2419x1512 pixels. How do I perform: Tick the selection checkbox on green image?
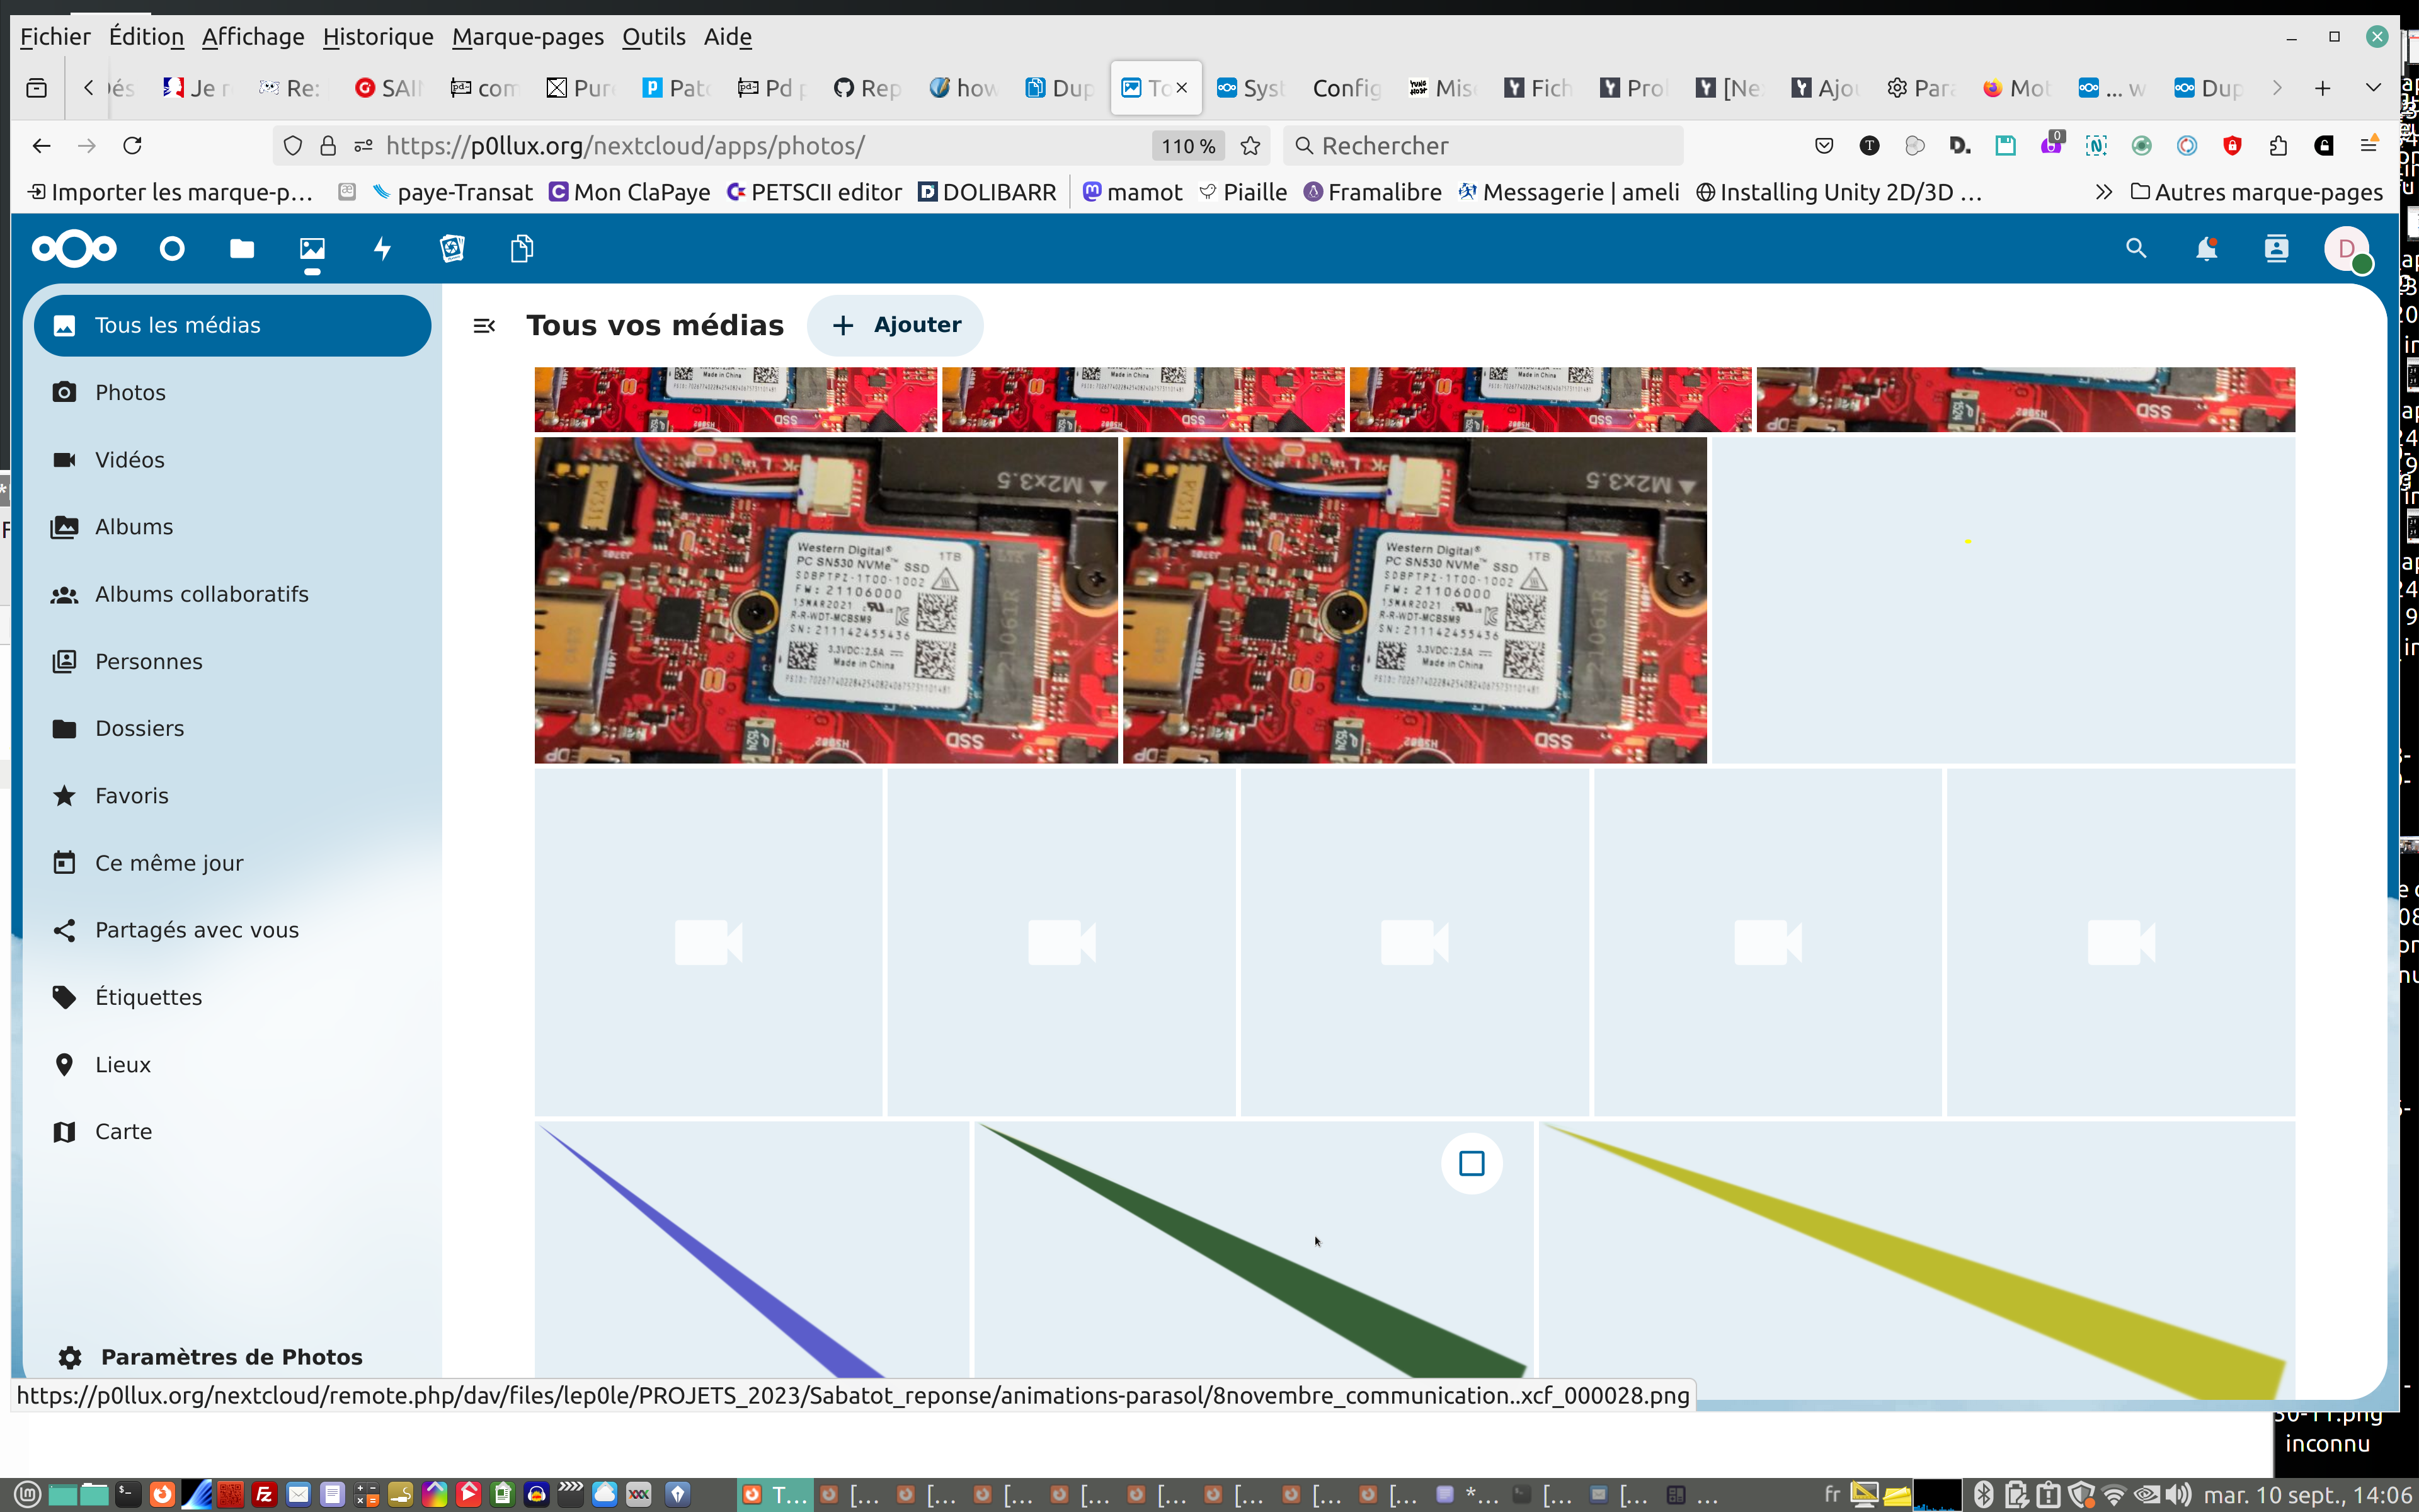point(1472,1163)
